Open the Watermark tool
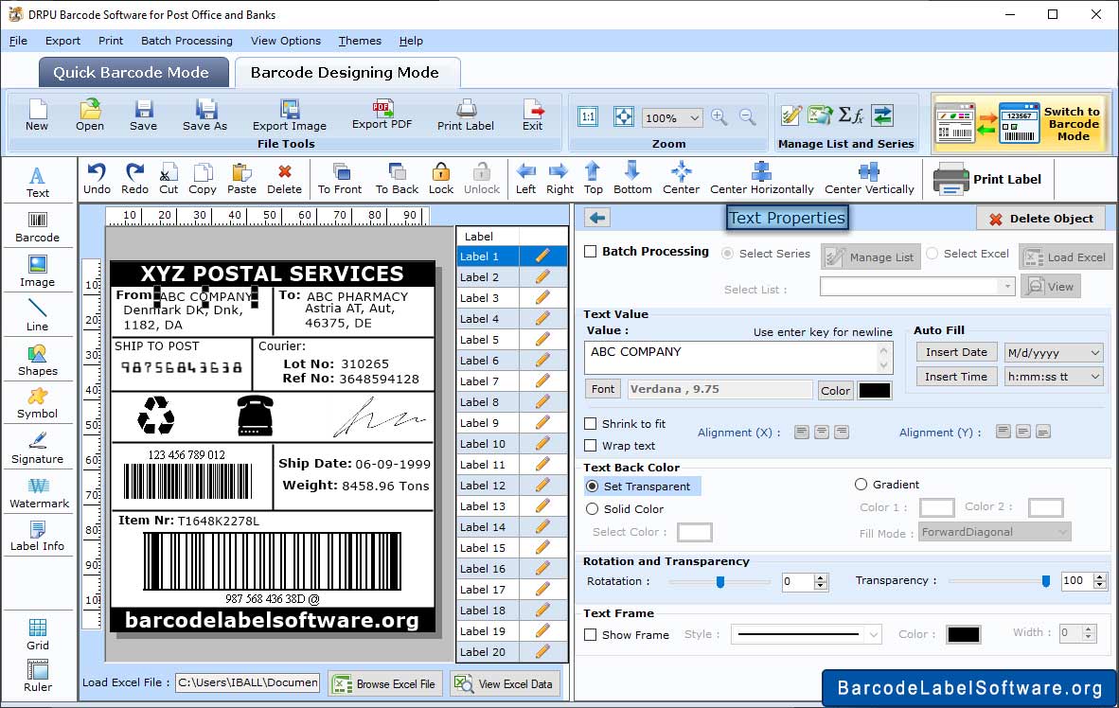The height and width of the screenshot is (708, 1119). [39, 493]
